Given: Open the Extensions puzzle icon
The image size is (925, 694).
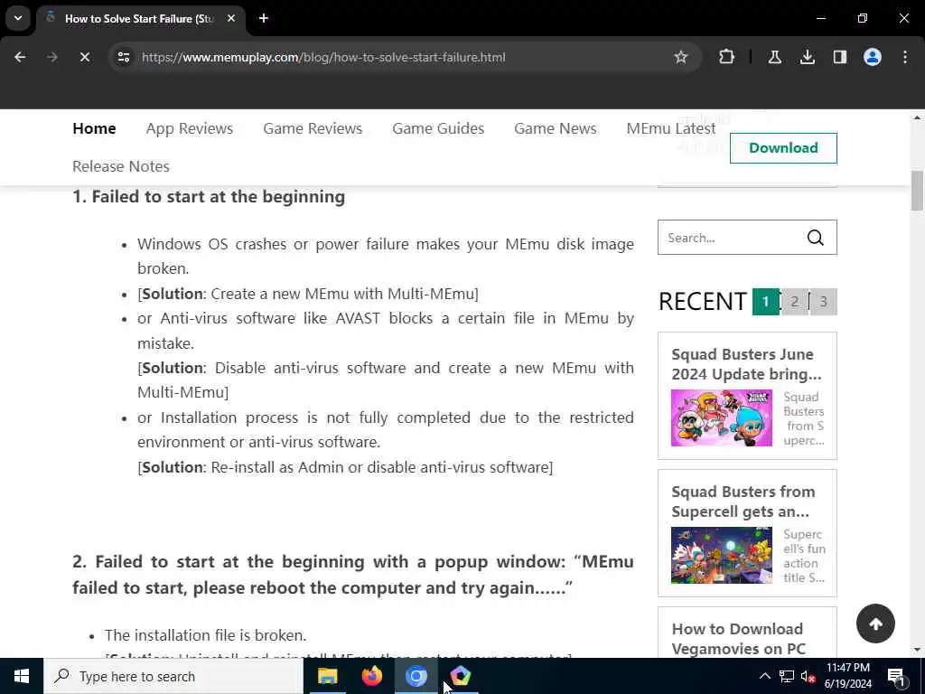Looking at the screenshot, I should click(x=727, y=57).
